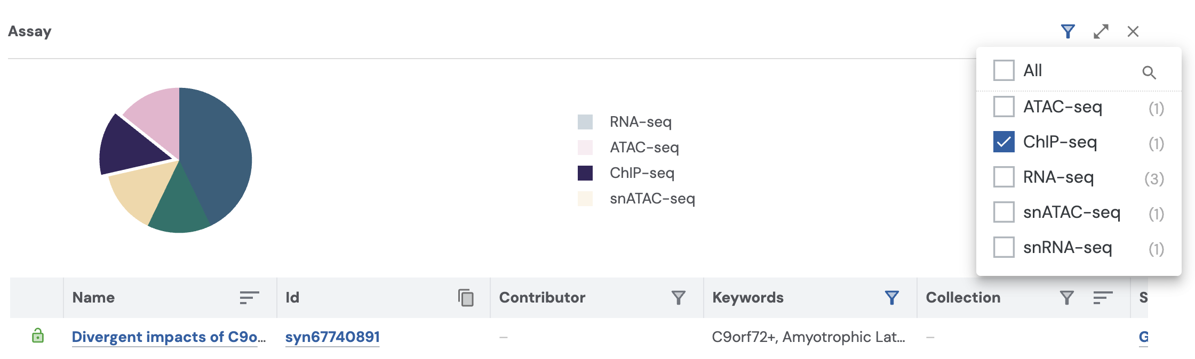Image resolution: width=1195 pixels, height=359 pixels.
Task: Click the search icon in filter dropdown
Action: (x=1149, y=72)
